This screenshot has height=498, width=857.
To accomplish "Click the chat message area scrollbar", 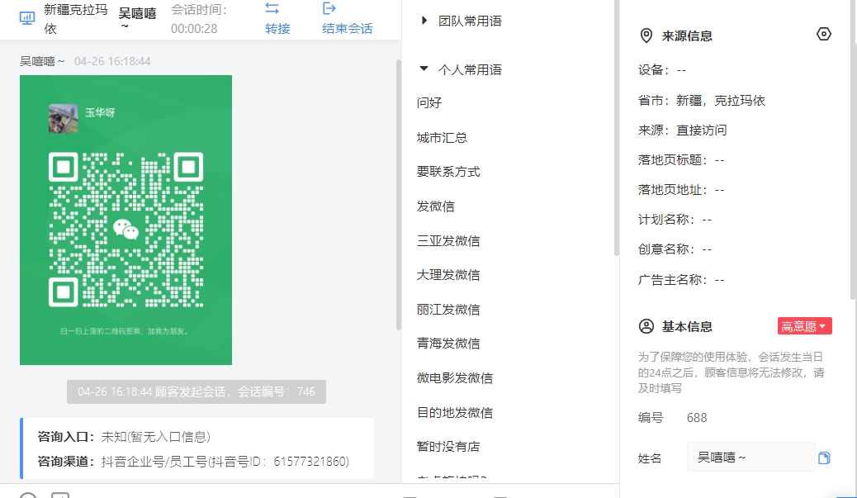I will pos(399,194).
